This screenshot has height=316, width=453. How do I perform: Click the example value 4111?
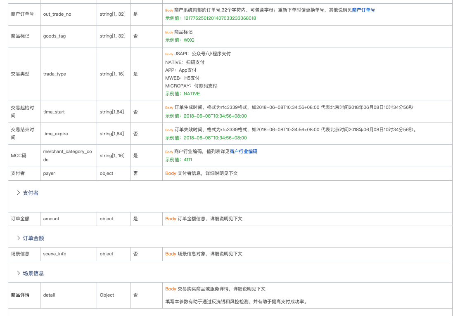tap(188, 160)
